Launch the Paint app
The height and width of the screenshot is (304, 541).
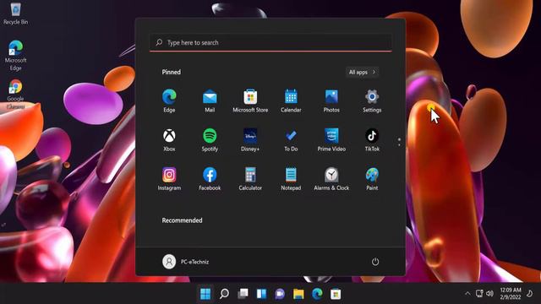coord(372,178)
